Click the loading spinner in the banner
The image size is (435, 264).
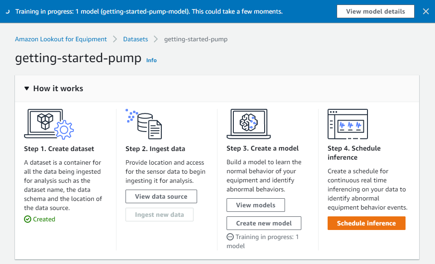(8, 11)
